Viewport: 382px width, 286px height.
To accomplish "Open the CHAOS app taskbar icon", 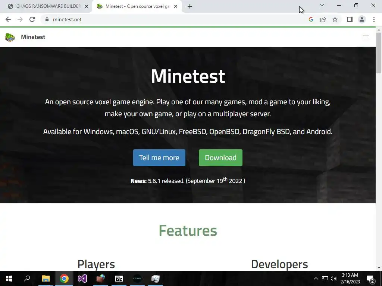I will pos(137,279).
